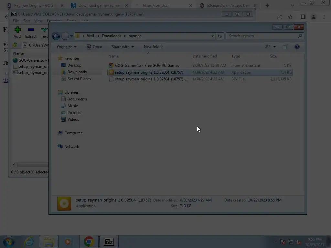Click 7-Zip taskbar icon

click(x=109, y=242)
